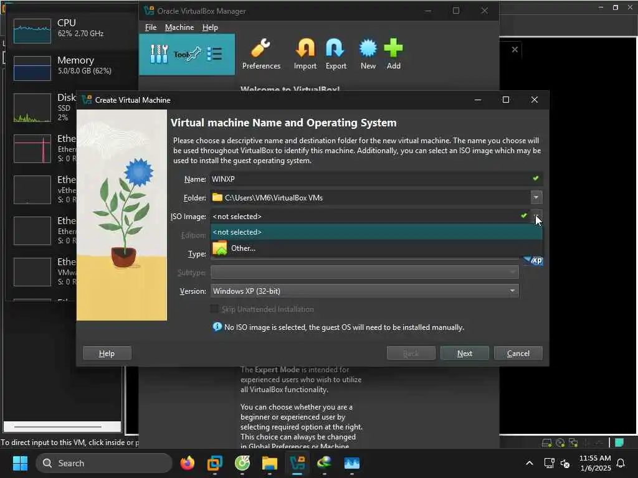Open Preferences in VirtualBox Manager toolbar
Screen dimensions: 638x478
click(261, 55)
